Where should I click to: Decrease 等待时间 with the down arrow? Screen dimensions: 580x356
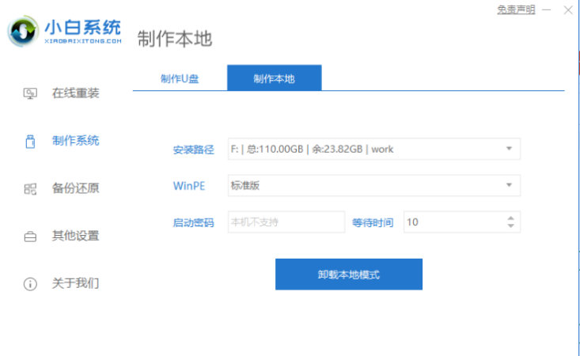point(511,225)
